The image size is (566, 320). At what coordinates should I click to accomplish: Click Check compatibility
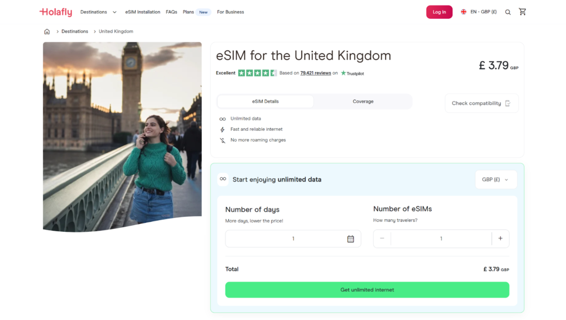[481, 103]
